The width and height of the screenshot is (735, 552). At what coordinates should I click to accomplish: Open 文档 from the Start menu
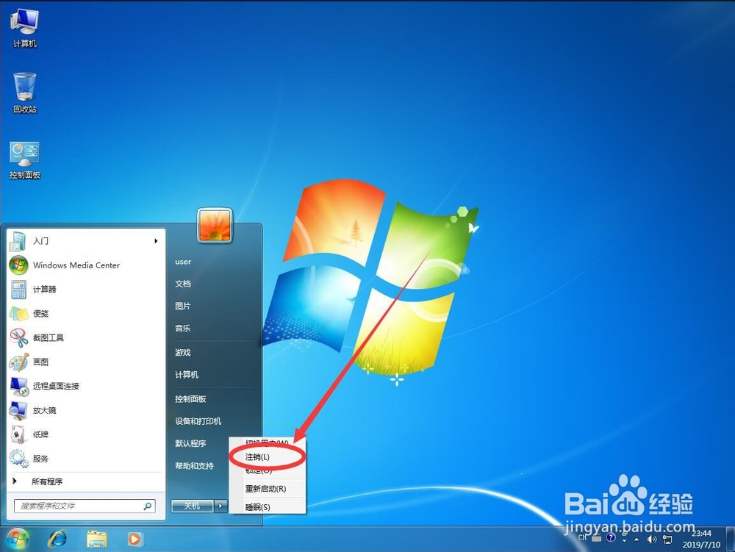click(183, 284)
